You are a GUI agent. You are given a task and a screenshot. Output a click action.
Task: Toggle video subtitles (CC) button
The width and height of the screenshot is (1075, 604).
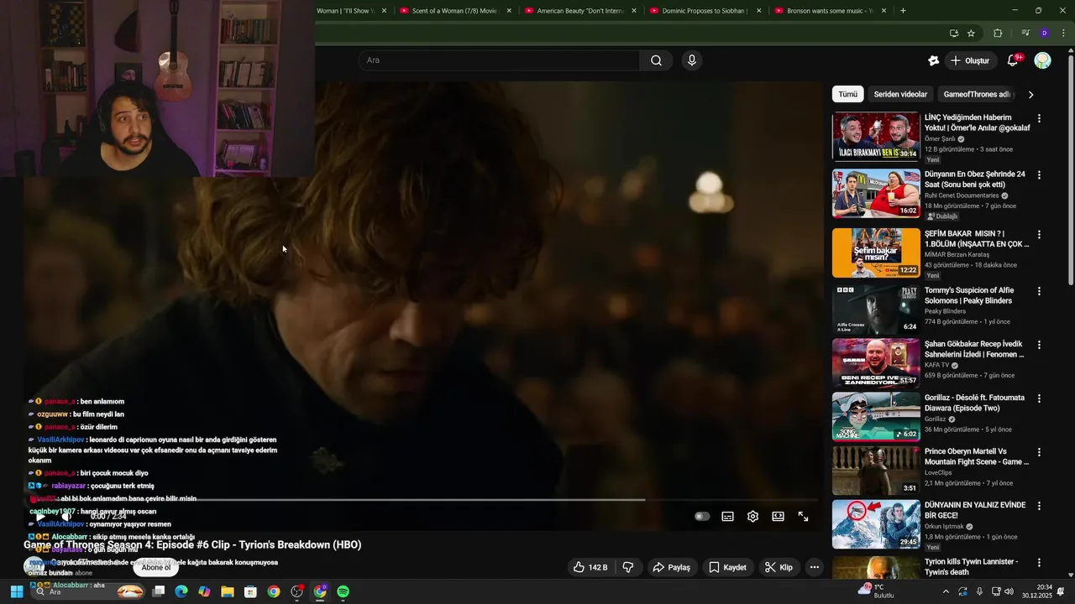(x=727, y=517)
